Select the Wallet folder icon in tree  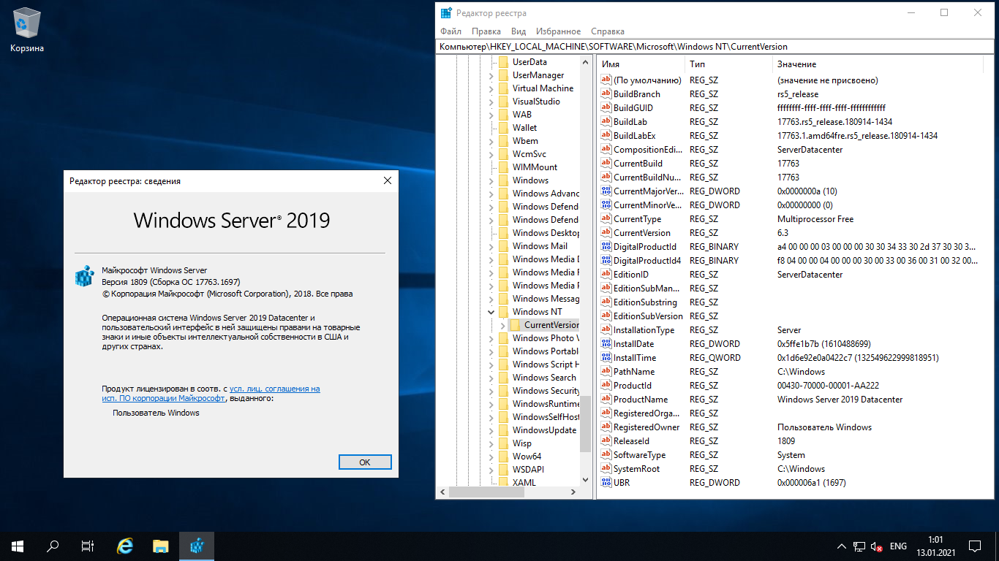coord(503,128)
